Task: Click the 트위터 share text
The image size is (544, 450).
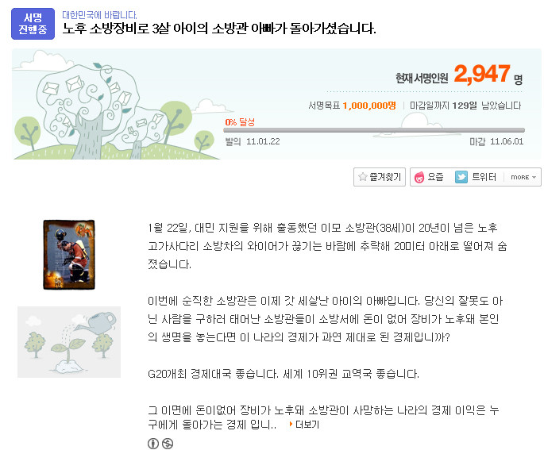Action: pos(484,177)
